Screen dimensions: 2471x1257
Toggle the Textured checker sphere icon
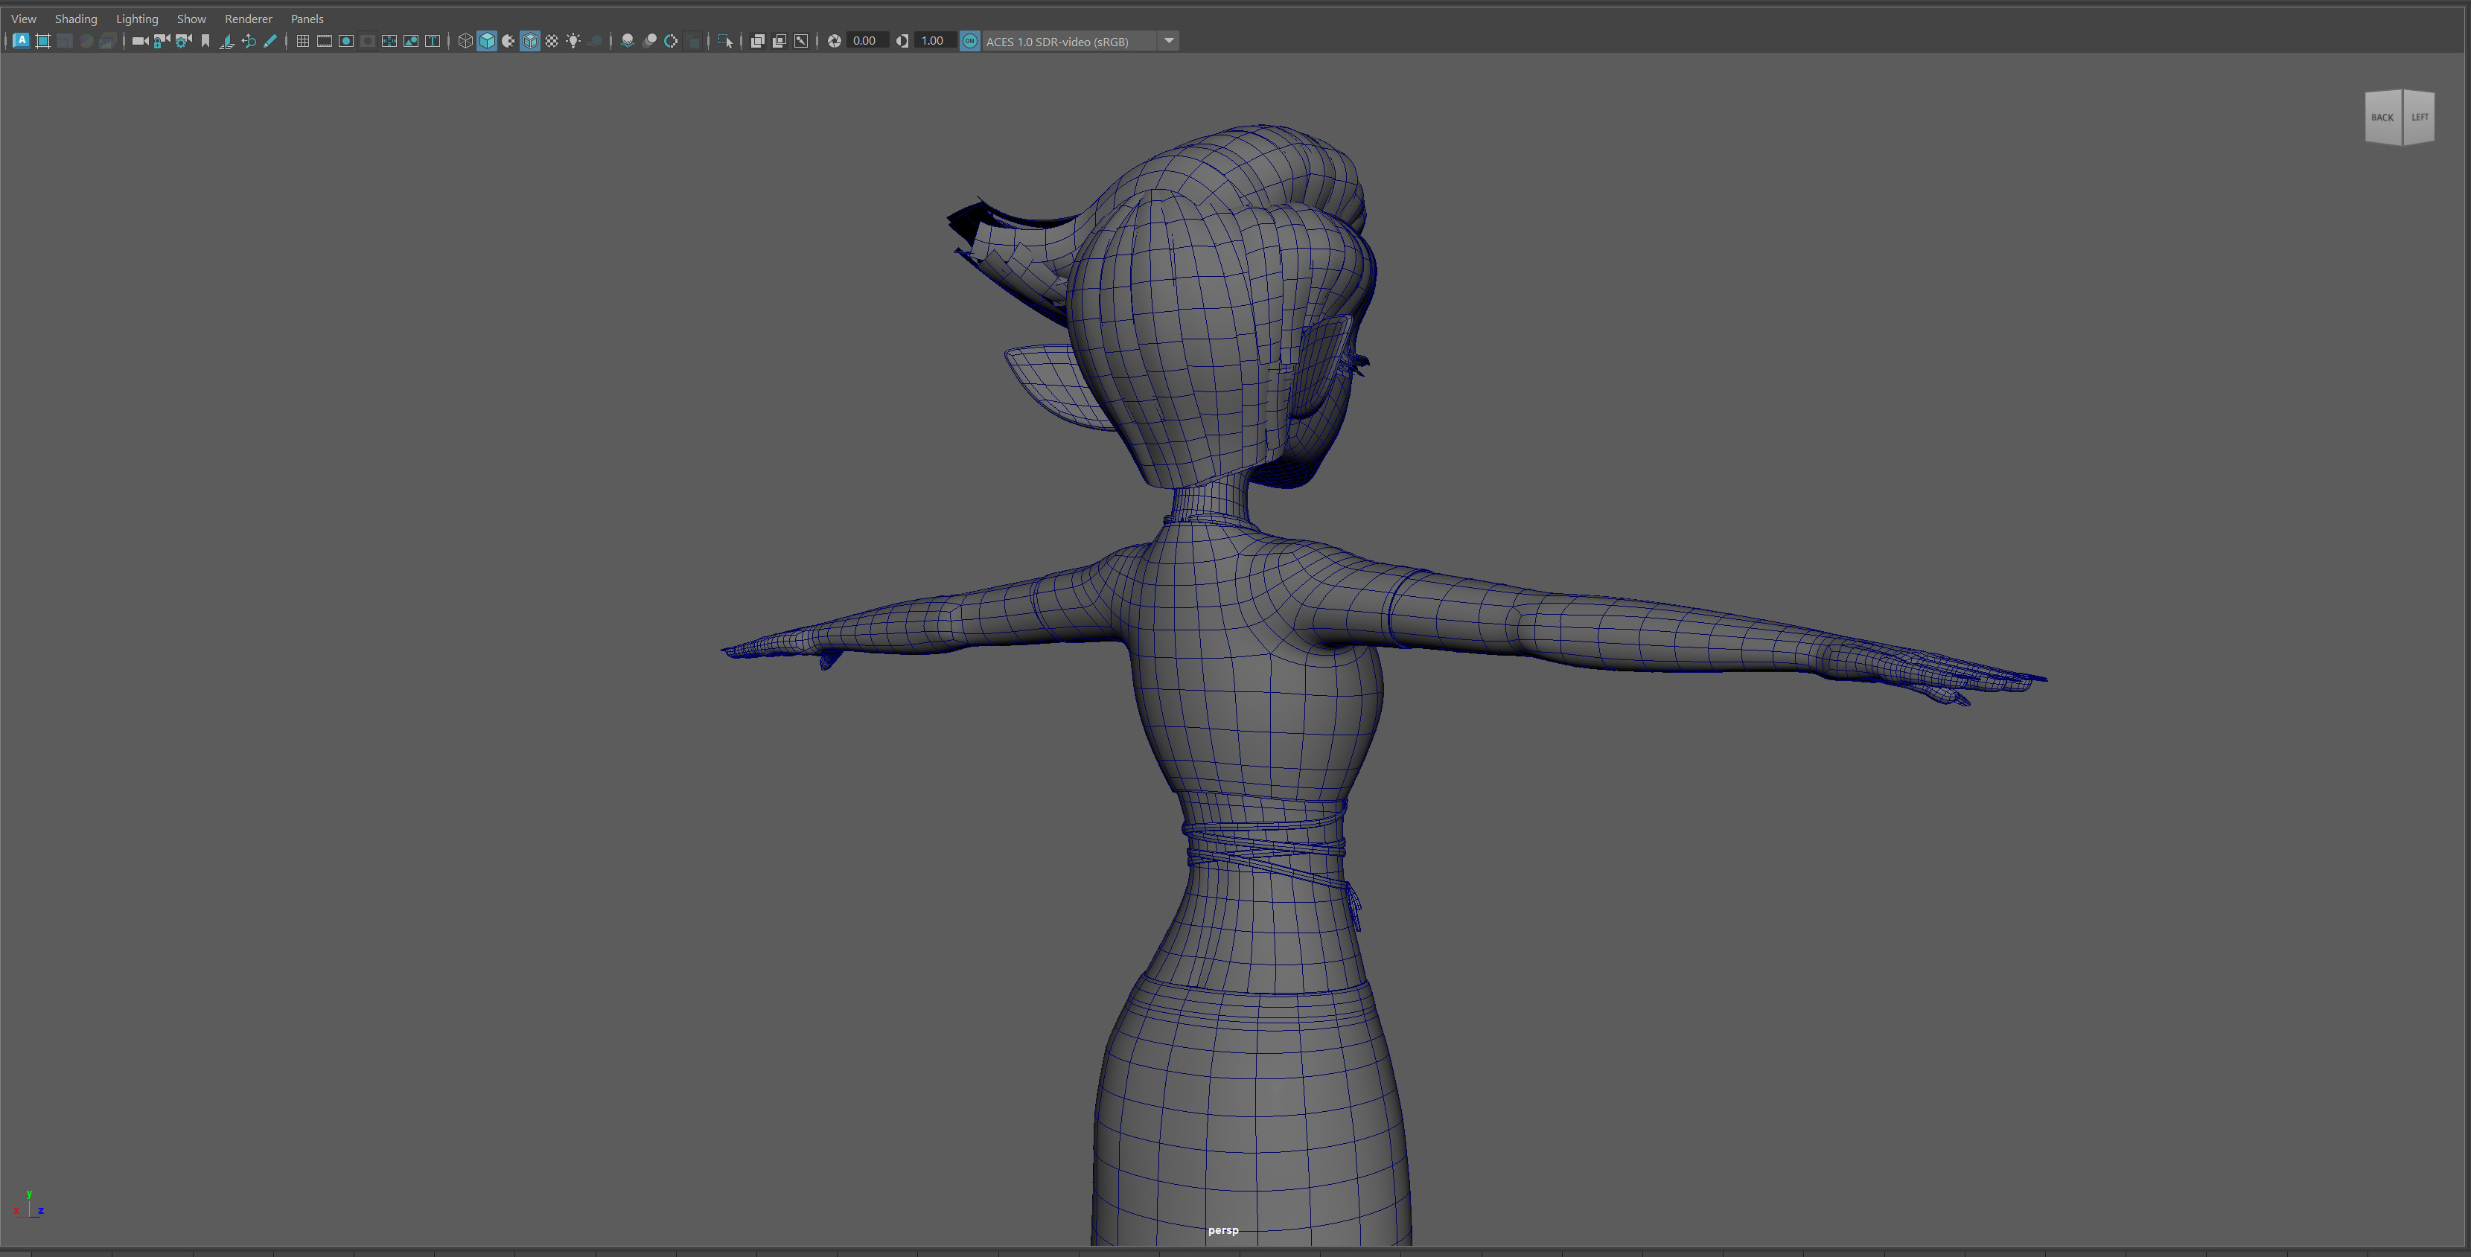[x=552, y=41]
